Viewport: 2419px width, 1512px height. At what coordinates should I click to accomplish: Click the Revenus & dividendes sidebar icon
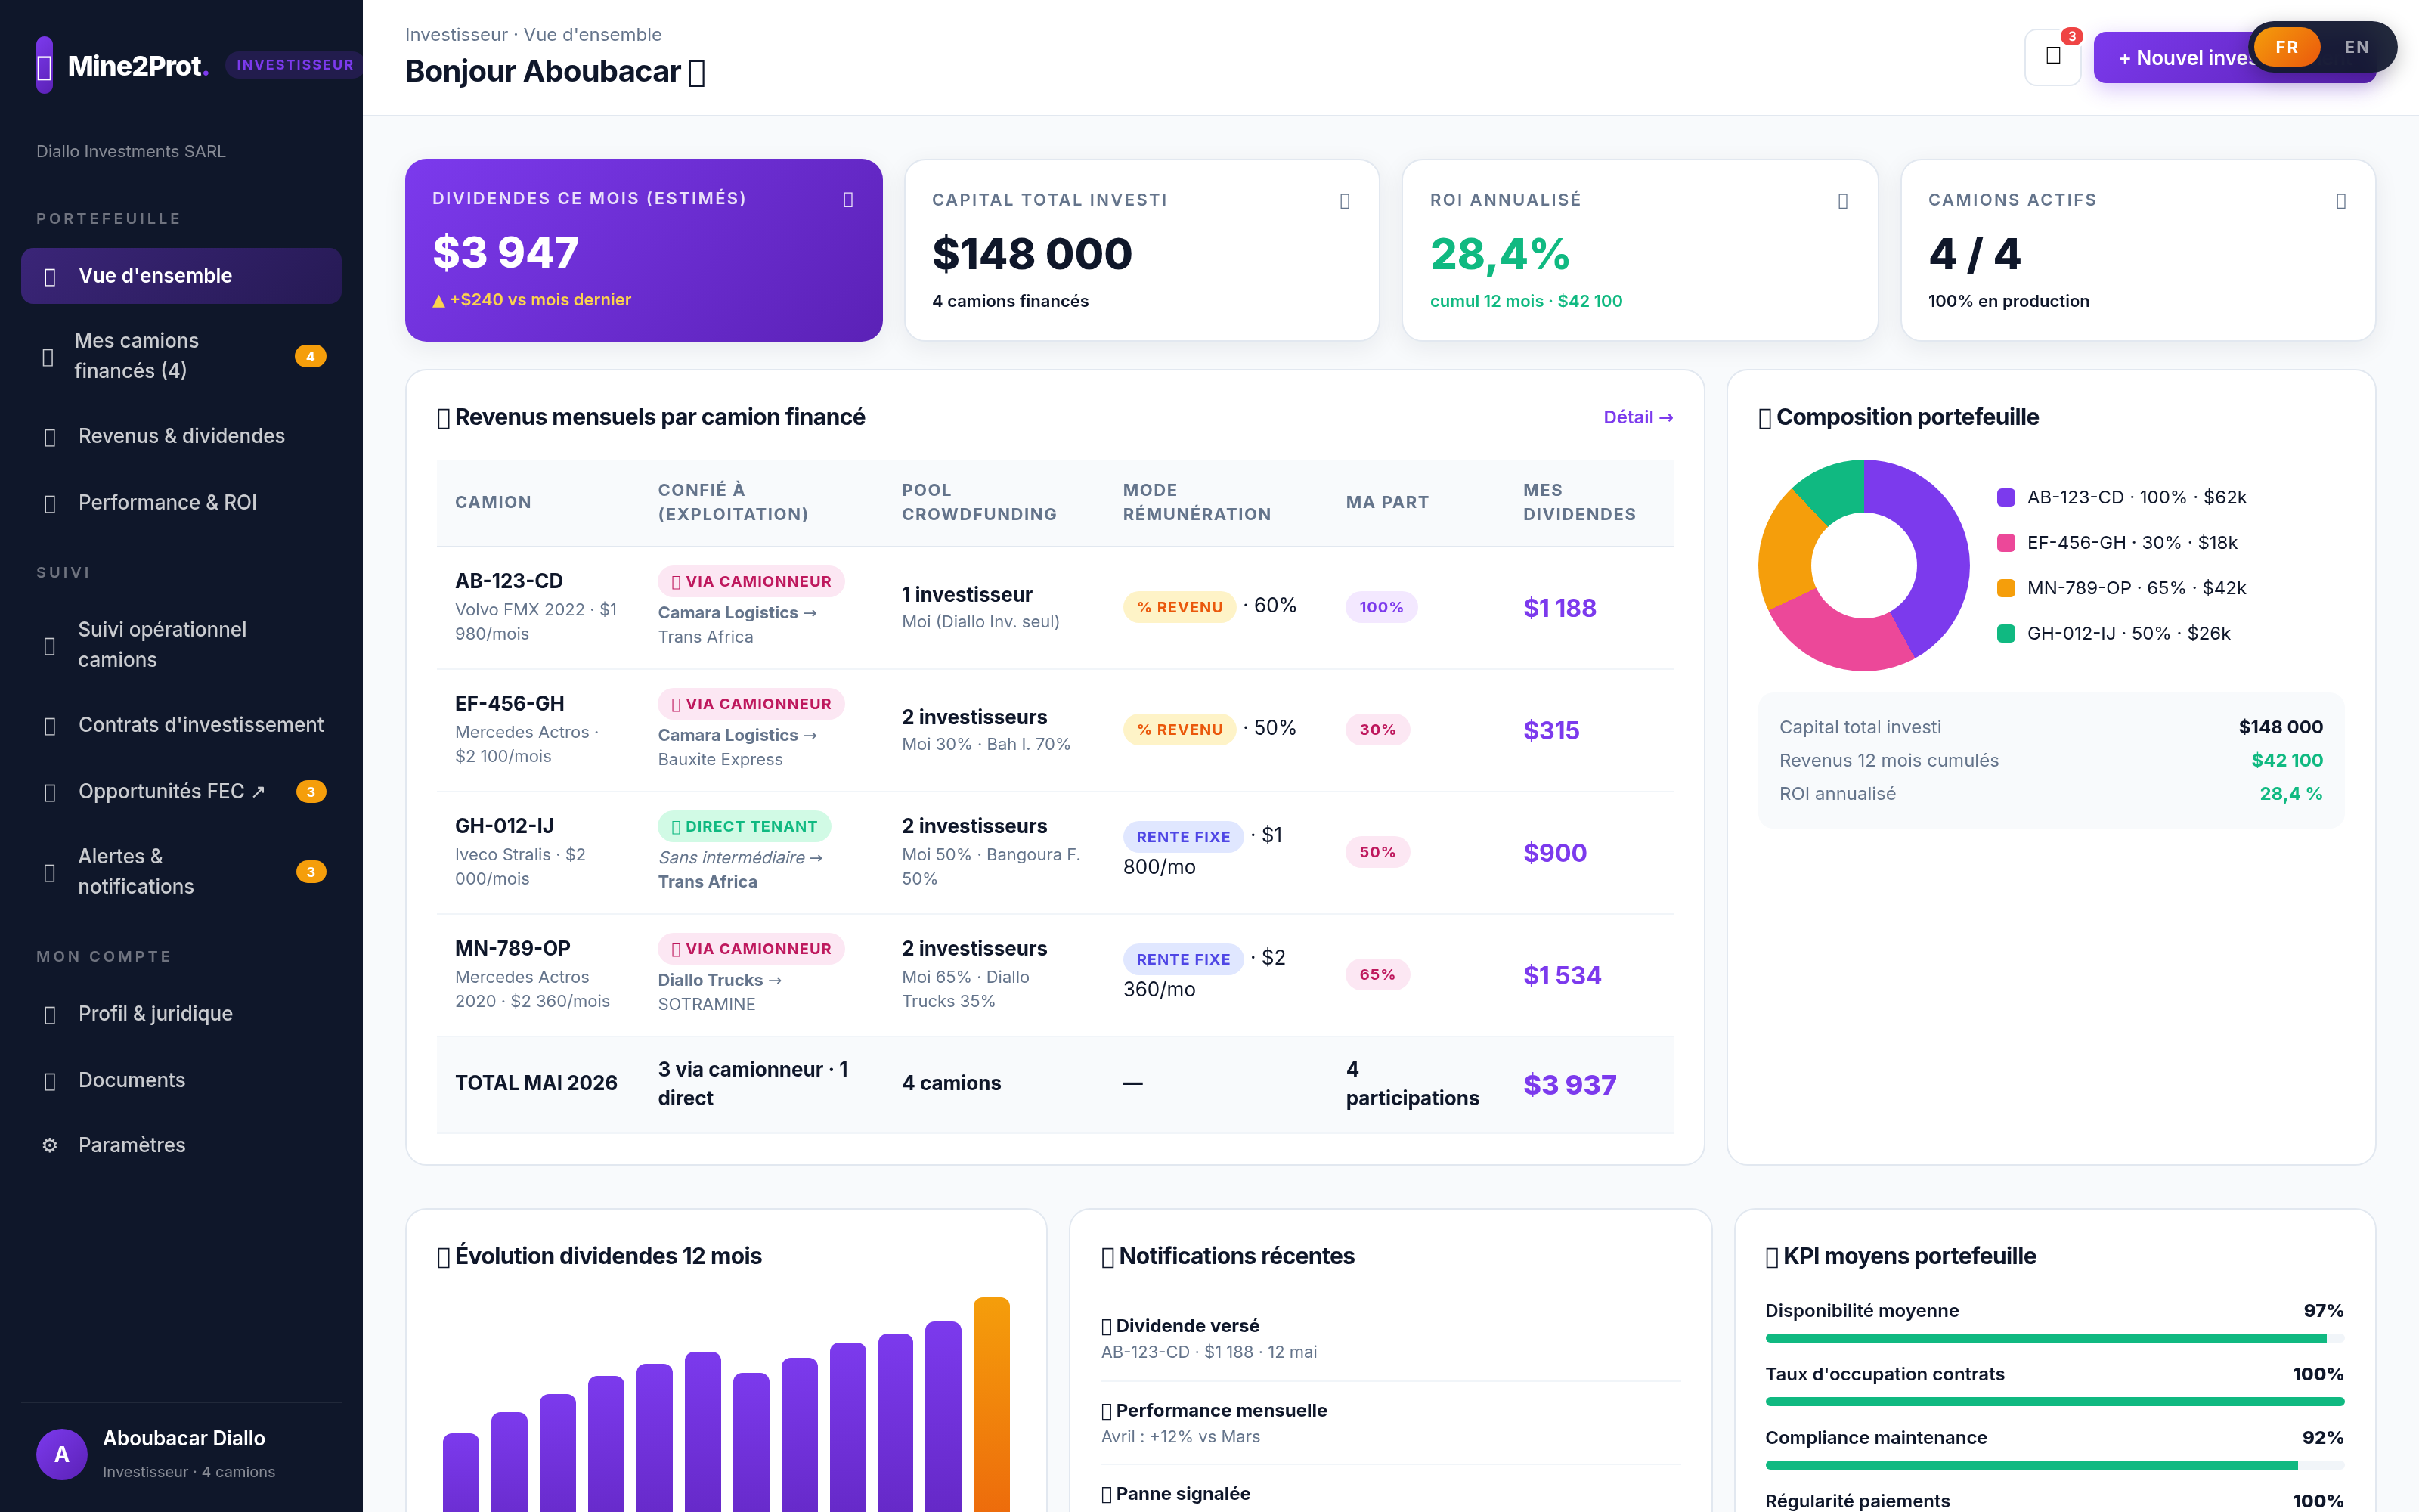point(50,437)
